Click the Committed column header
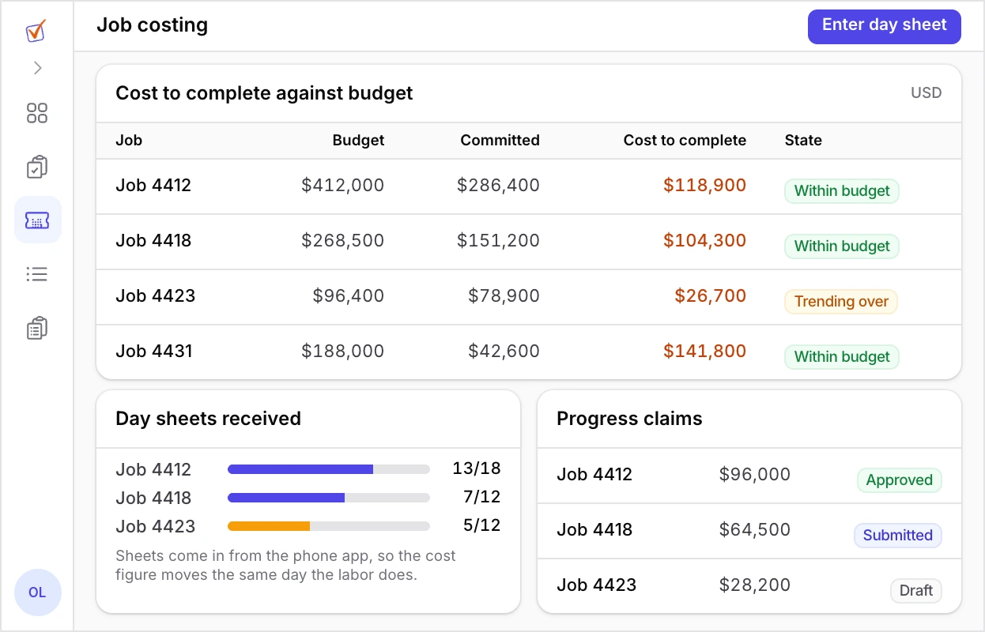Image resolution: width=985 pixels, height=632 pixels. (x=500, y=141)
